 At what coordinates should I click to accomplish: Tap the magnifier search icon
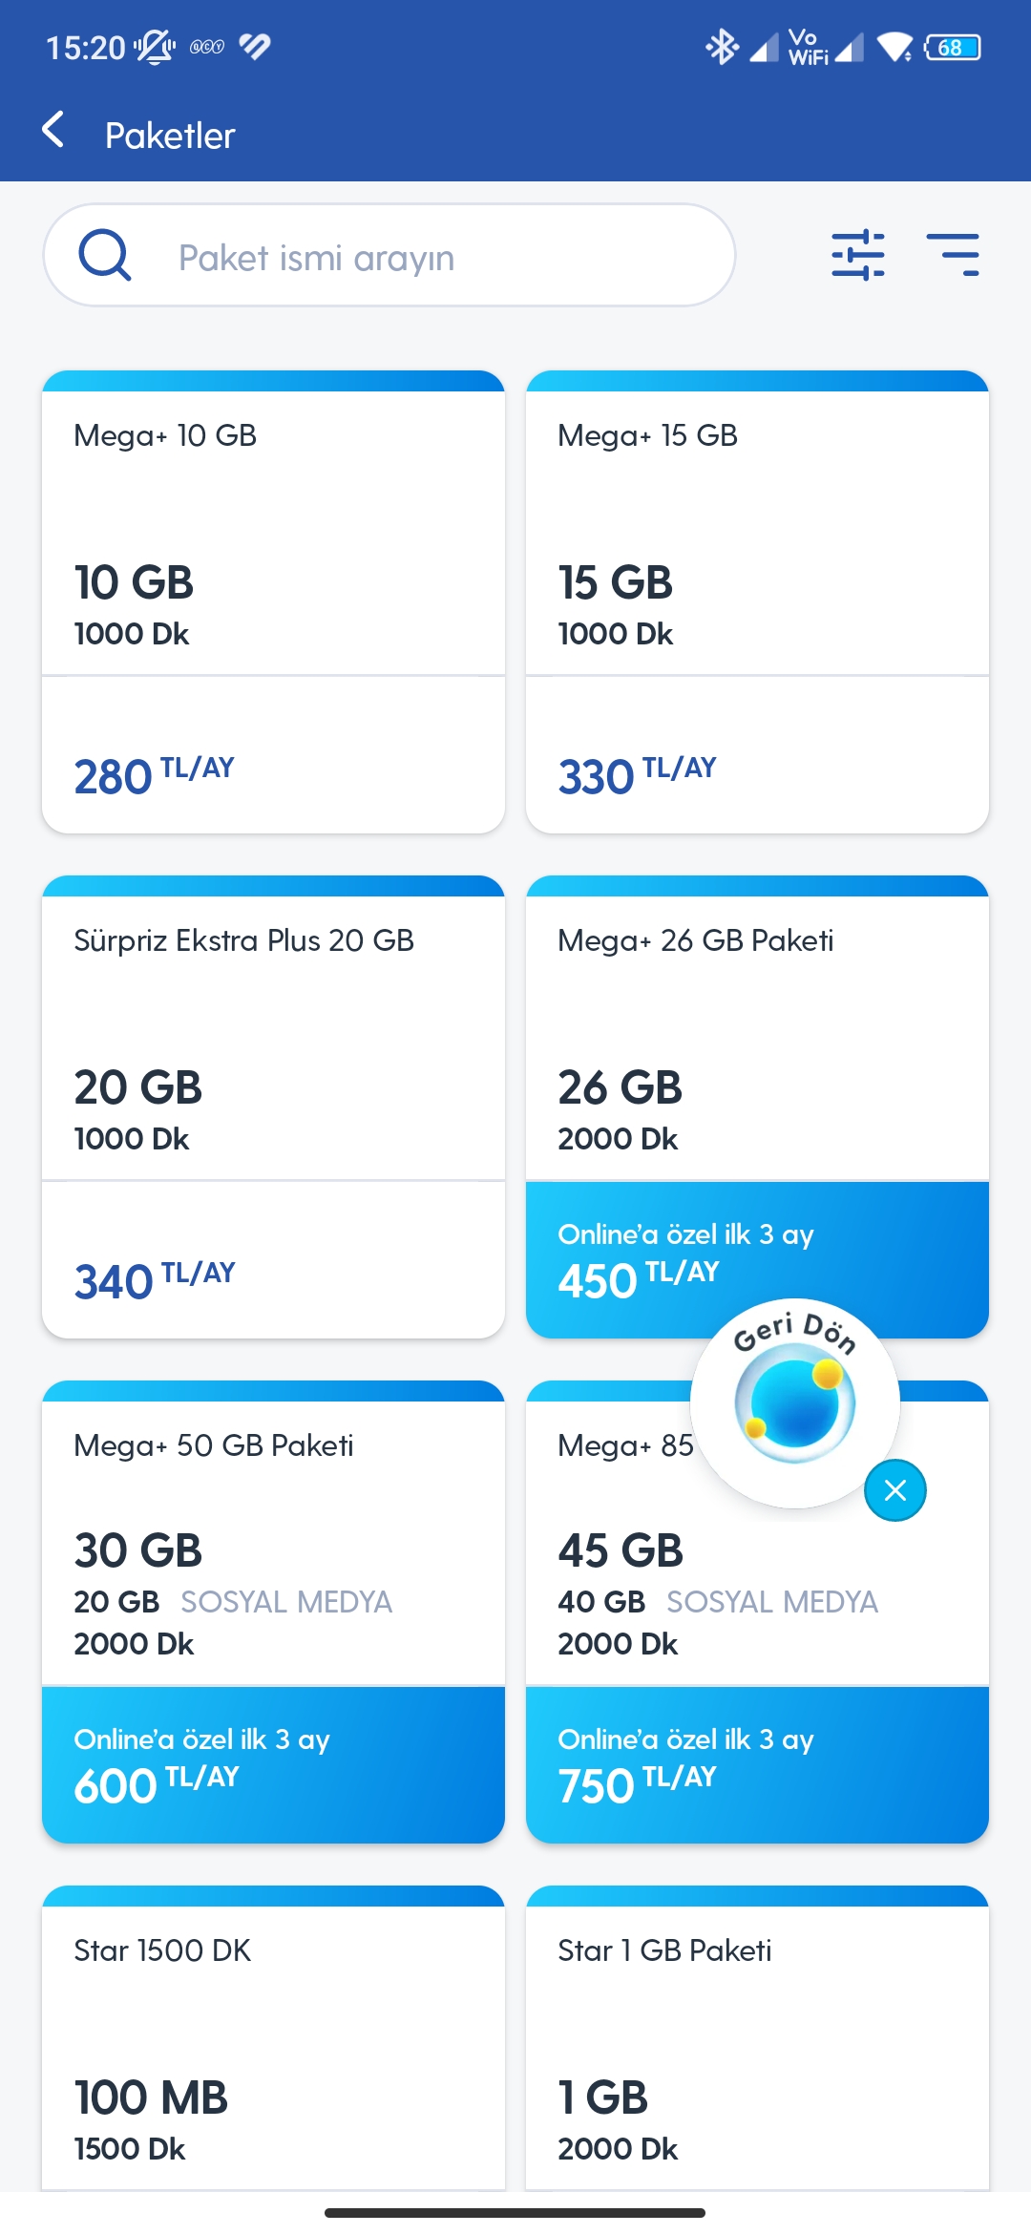pyautogui.click(x=104, y=255)
